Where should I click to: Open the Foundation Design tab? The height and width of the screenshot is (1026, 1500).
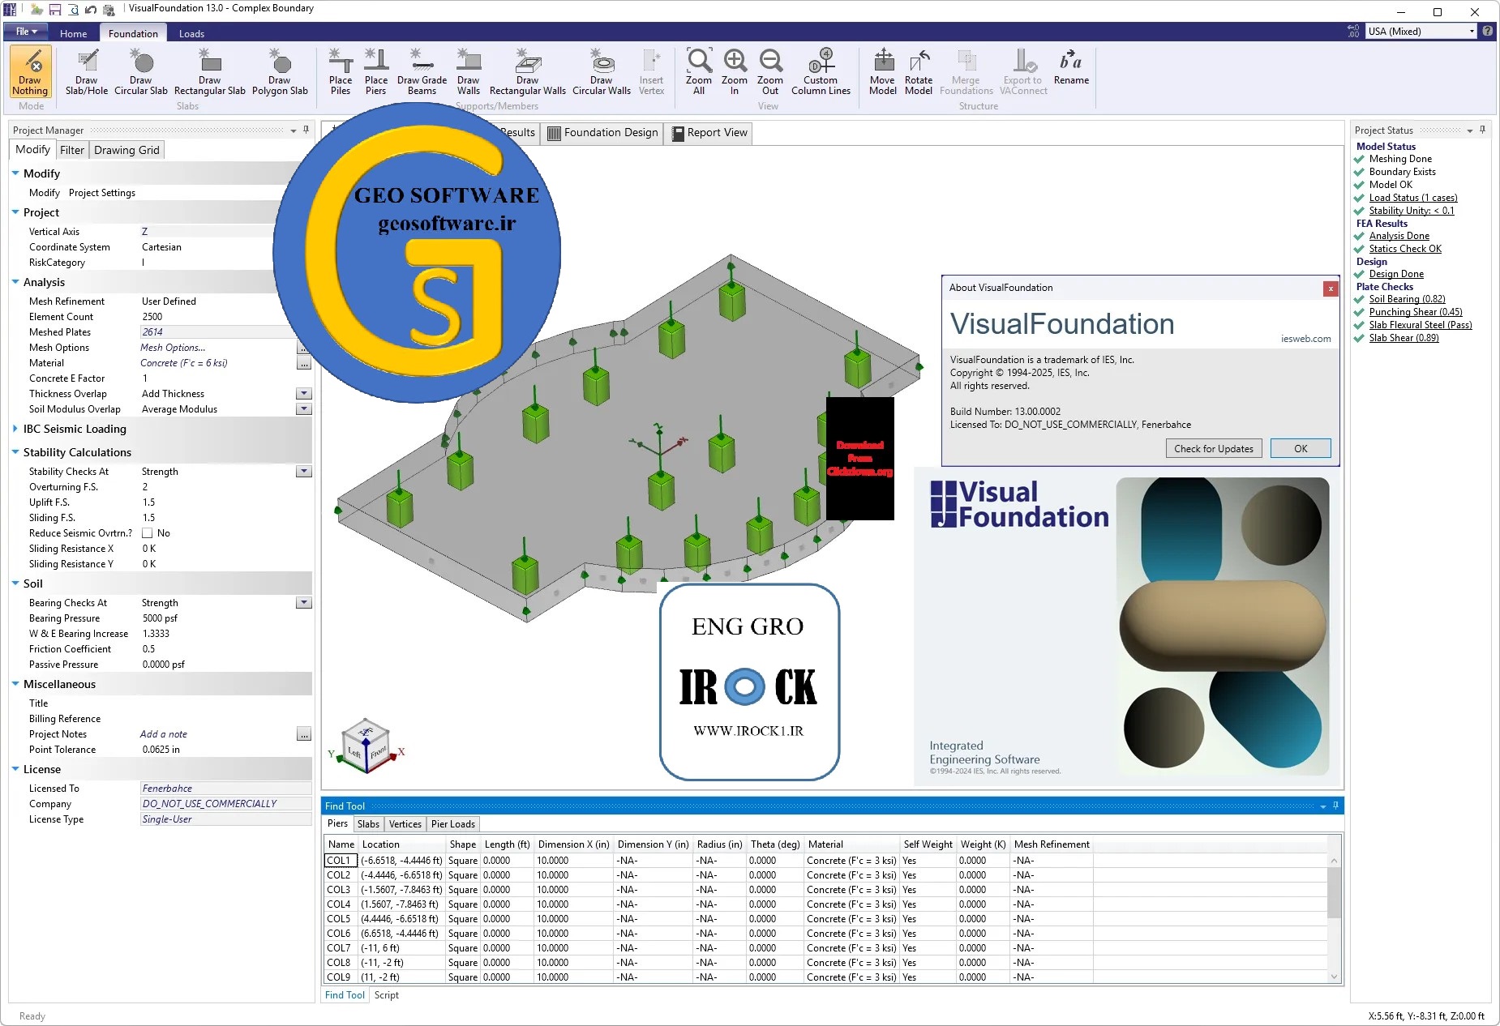[x=602, y=133]
